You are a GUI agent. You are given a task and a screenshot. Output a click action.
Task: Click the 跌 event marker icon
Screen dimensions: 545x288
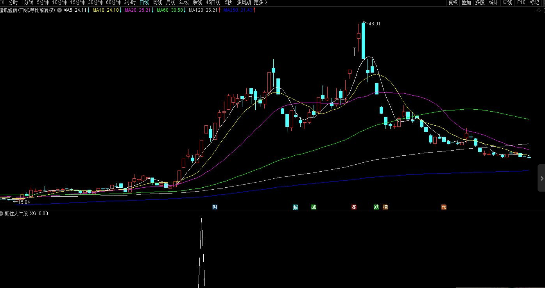point(376,207)
